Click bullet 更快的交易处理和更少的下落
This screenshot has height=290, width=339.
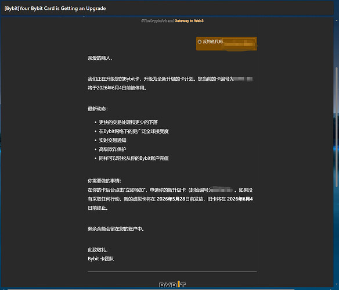128,122
